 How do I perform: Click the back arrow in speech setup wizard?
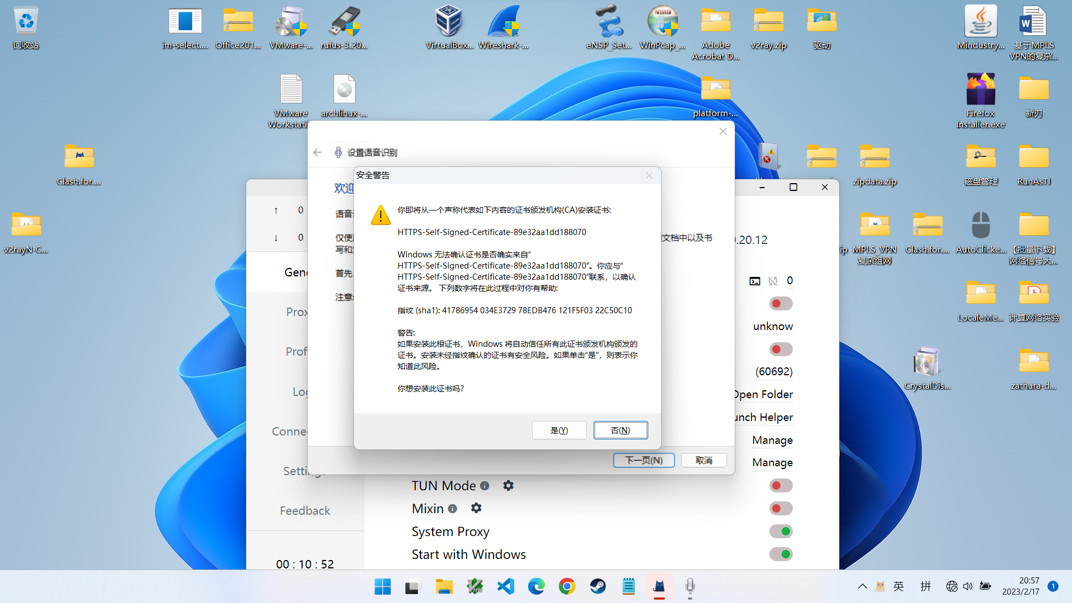click(318, 152)
